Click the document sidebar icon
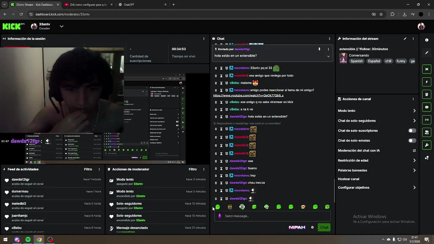This screenshot has width=434, height=244. 427,94
